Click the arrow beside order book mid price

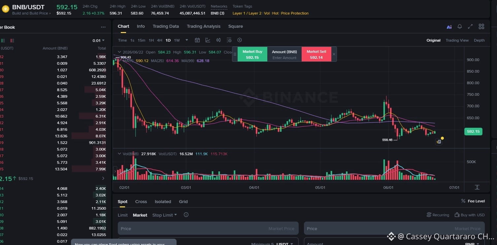tap(103, 178)
